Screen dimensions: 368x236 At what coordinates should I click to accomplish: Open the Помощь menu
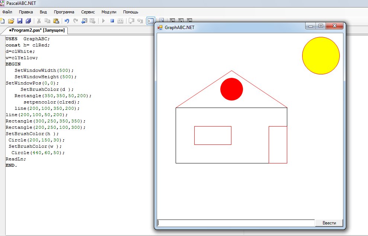click(131, 12)
